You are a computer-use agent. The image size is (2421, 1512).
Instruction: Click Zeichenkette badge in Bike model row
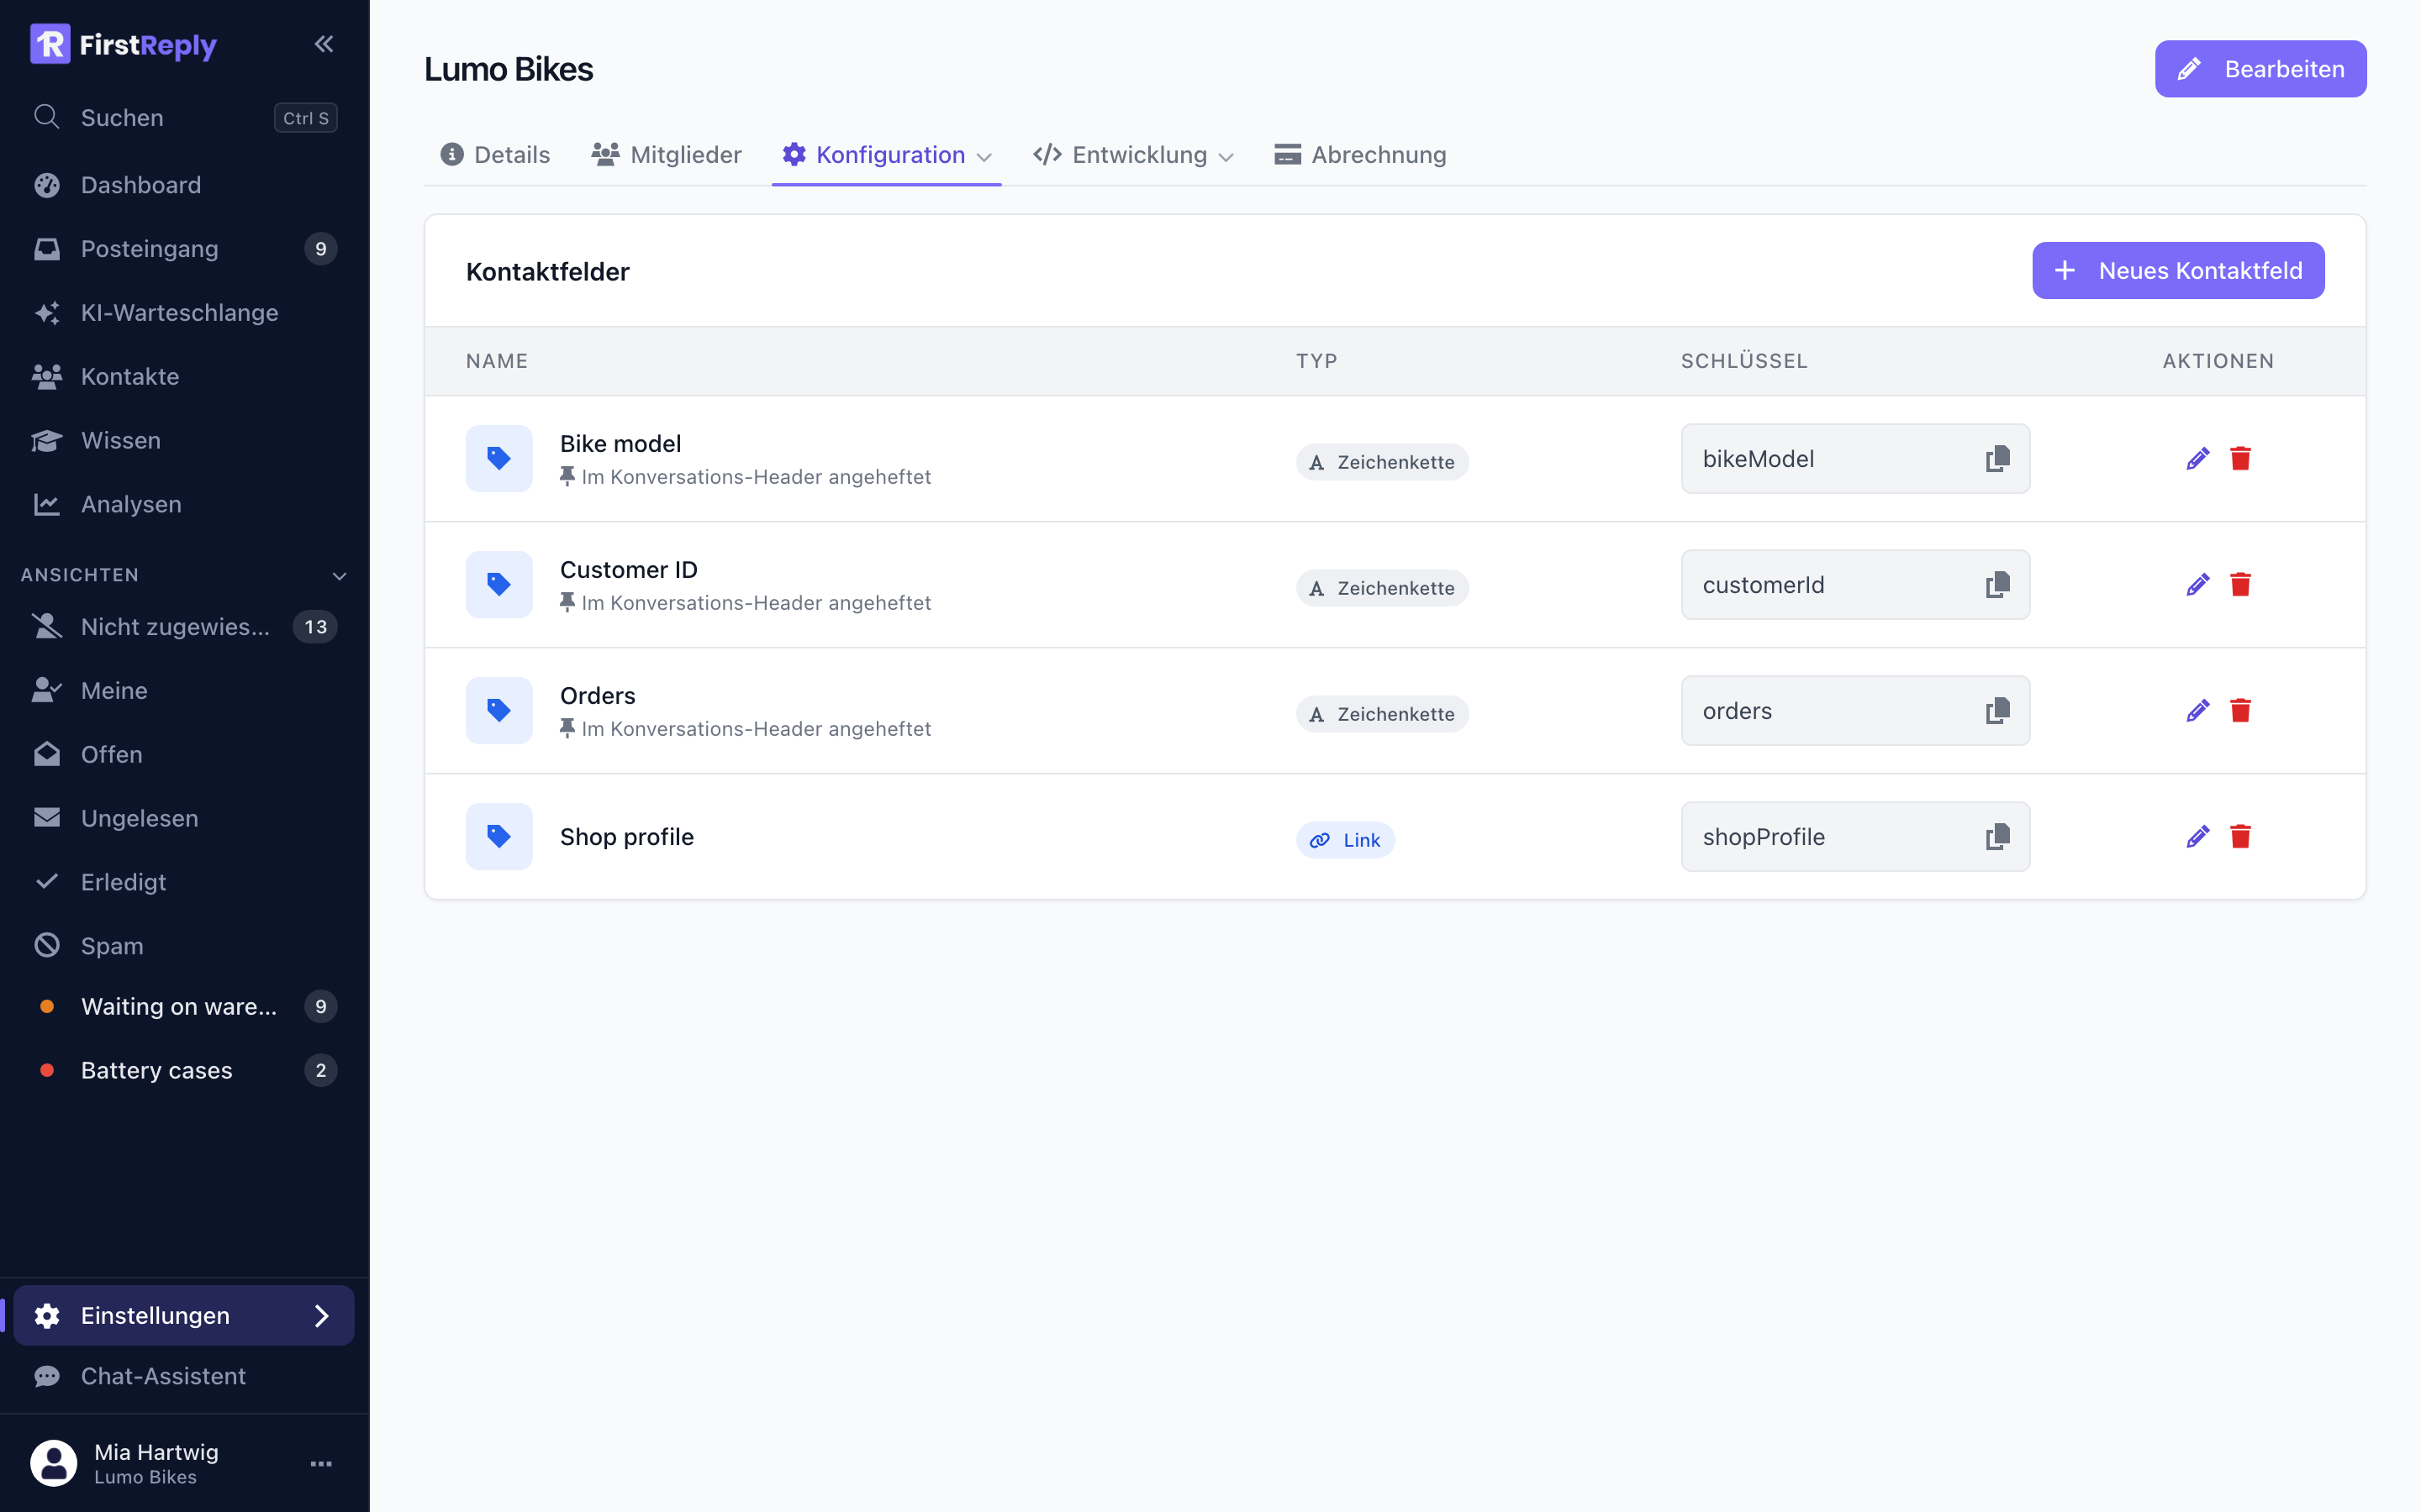pos(1382,462)
